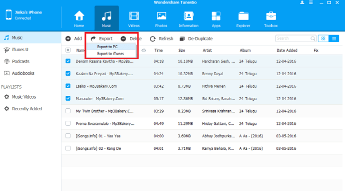Sort by the Time column
345x191 pixels.
pos(158,50)
